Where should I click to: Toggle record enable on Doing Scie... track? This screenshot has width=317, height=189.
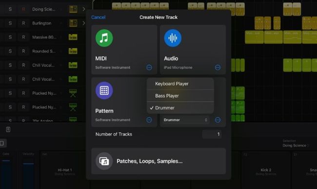click(x=23, y=9)
